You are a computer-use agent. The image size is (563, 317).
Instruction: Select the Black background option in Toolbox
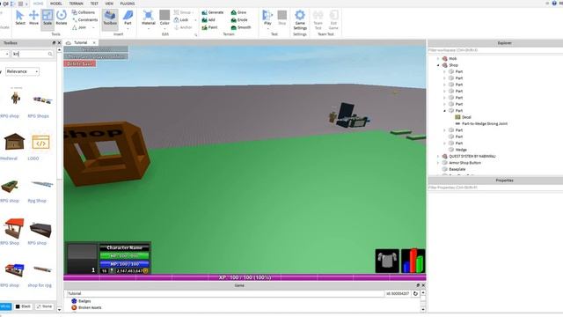click(x=23, y=306)
